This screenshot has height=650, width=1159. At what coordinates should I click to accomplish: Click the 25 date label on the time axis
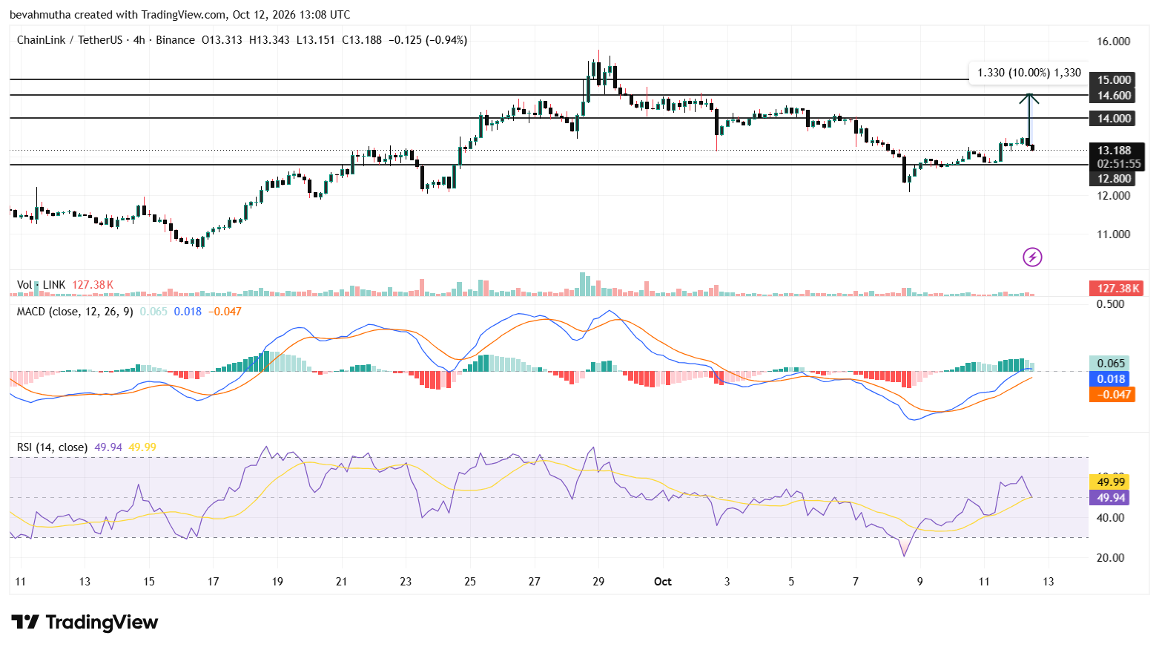(x=470, y=582)
